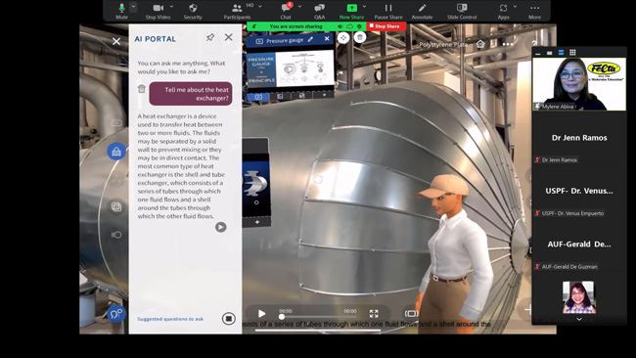Click the home icon beside Polystyrene Plate
This screenshot has width=636, height=358.
480,44
